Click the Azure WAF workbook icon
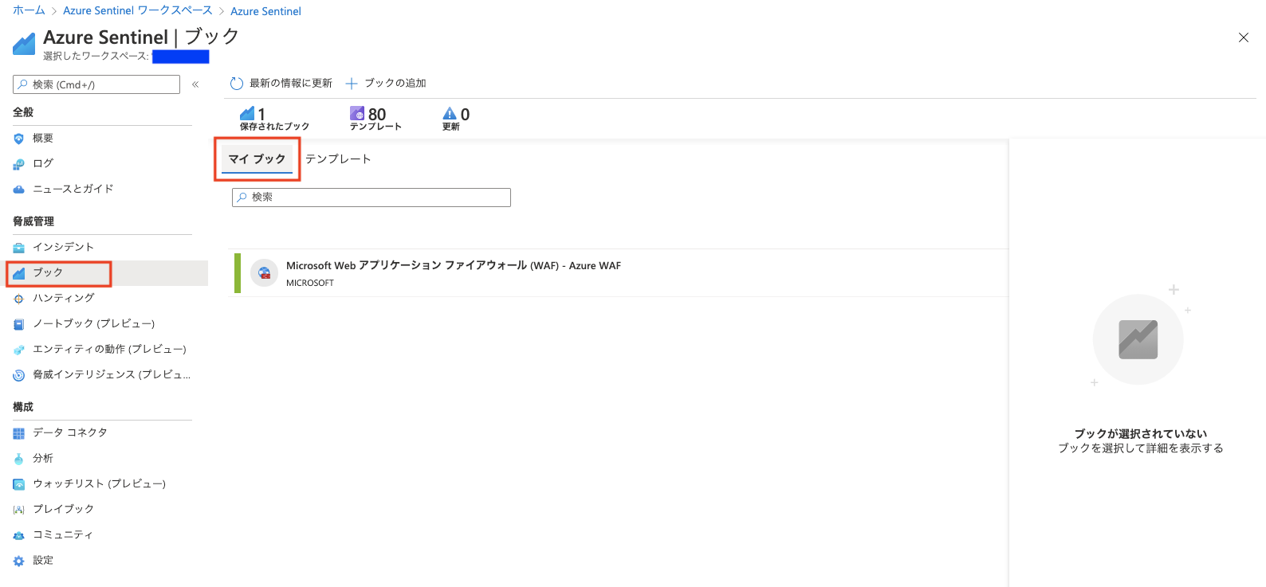This screenshot has height=587, width=1266. (264, 272)
